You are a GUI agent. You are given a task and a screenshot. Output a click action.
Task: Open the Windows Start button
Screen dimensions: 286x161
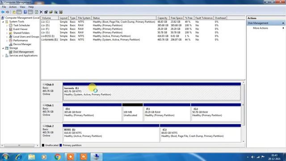click(5, 157)
